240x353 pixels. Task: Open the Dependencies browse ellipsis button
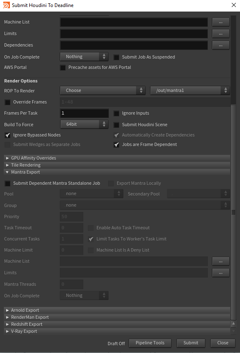221,45
